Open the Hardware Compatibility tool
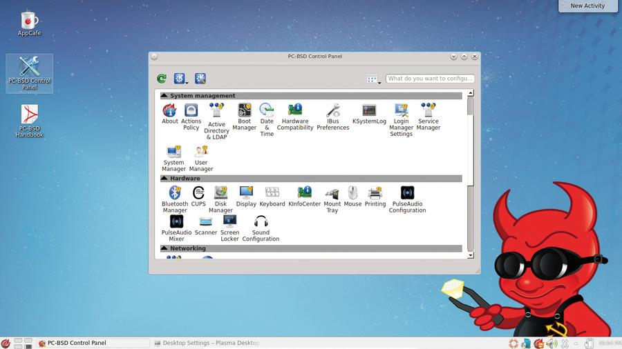This screenshot has width=622, height=349. click(295, 117)
